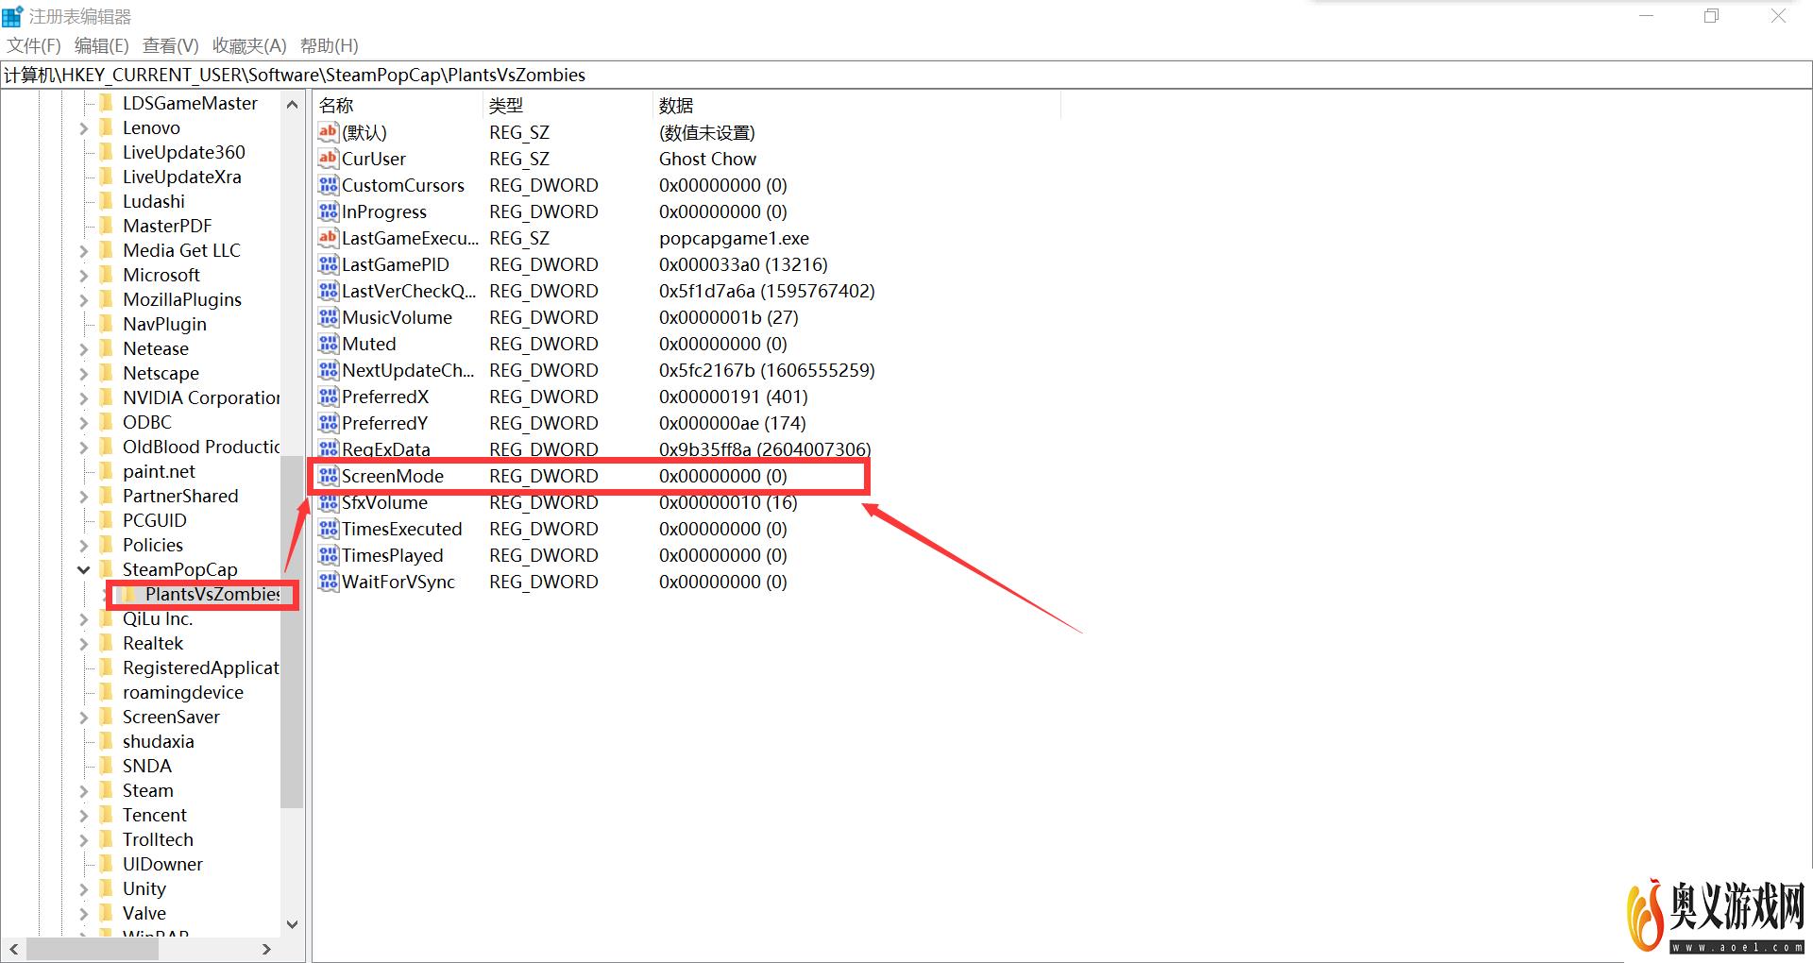1813x963 pixels.
Task: Click the LastGamePID DWORD icon
Action: (328, 264)
